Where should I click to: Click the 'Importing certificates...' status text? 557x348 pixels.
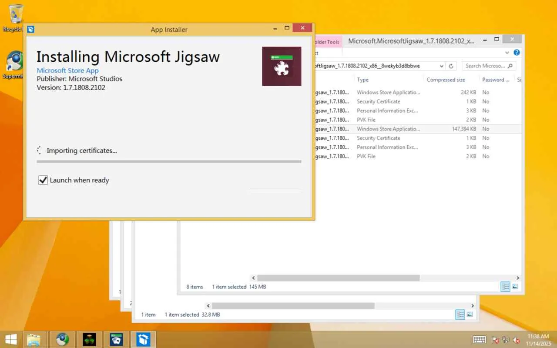pos(82,151)
